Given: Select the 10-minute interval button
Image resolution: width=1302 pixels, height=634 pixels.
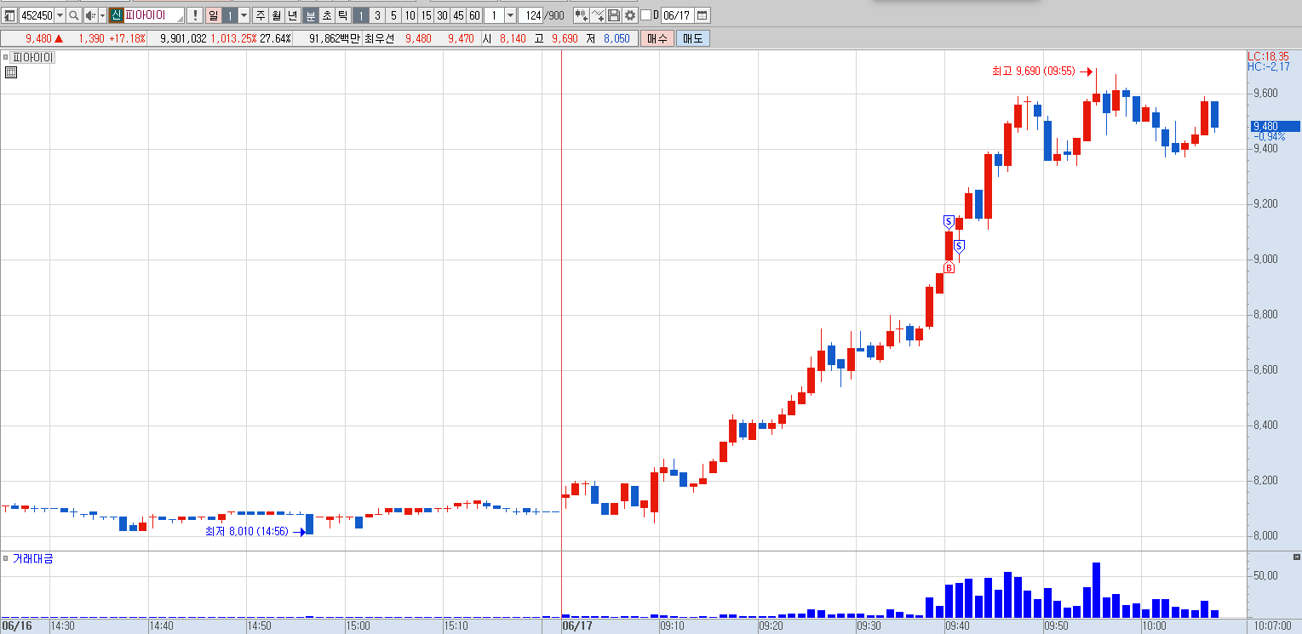Looking at the screenshot, I should pos(410,15).
